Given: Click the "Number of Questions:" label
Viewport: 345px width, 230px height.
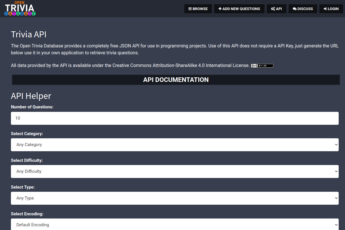Looking at the screenshot, I should (32, 107).
